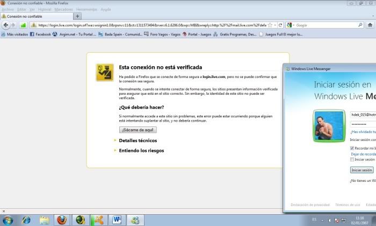Open the Foro Vagos bookmark
This screenshot has height=226, width=376.
[x=162, y=34]
